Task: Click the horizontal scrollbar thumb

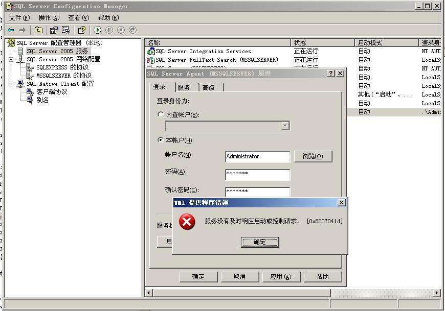Action: 242,293
